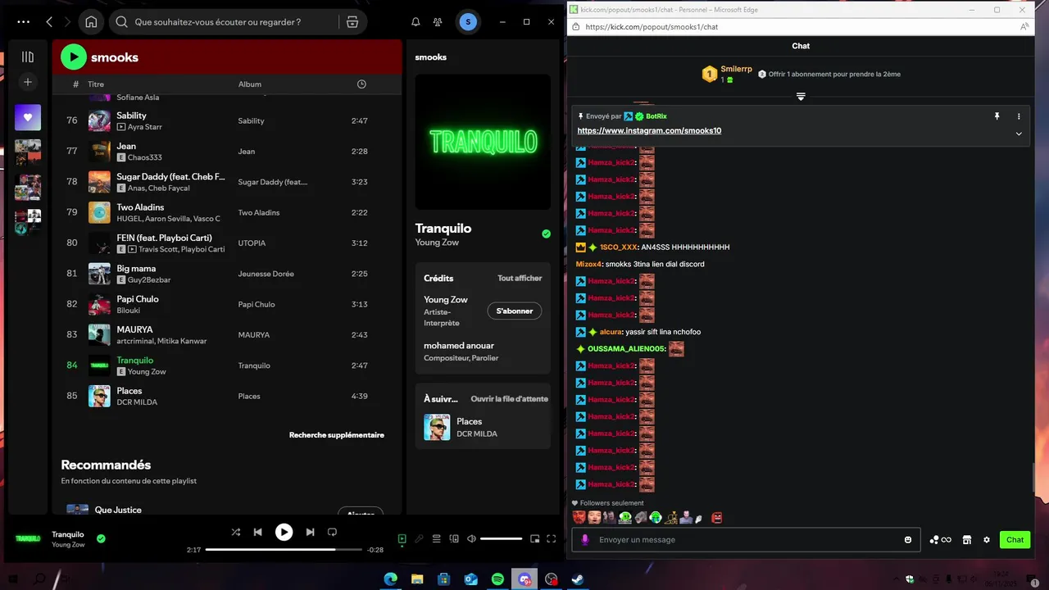This screenshot has height=590, width=1049.
Task: Open Kick chat settings gear
Action: click(987, 540)
